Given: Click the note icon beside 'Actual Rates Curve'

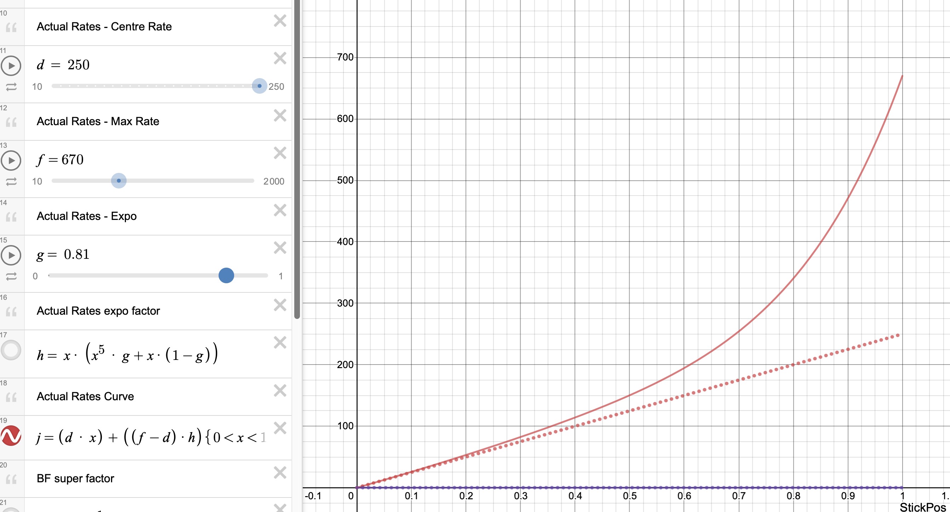Looking at the screenshot, I should click(11, 397).
